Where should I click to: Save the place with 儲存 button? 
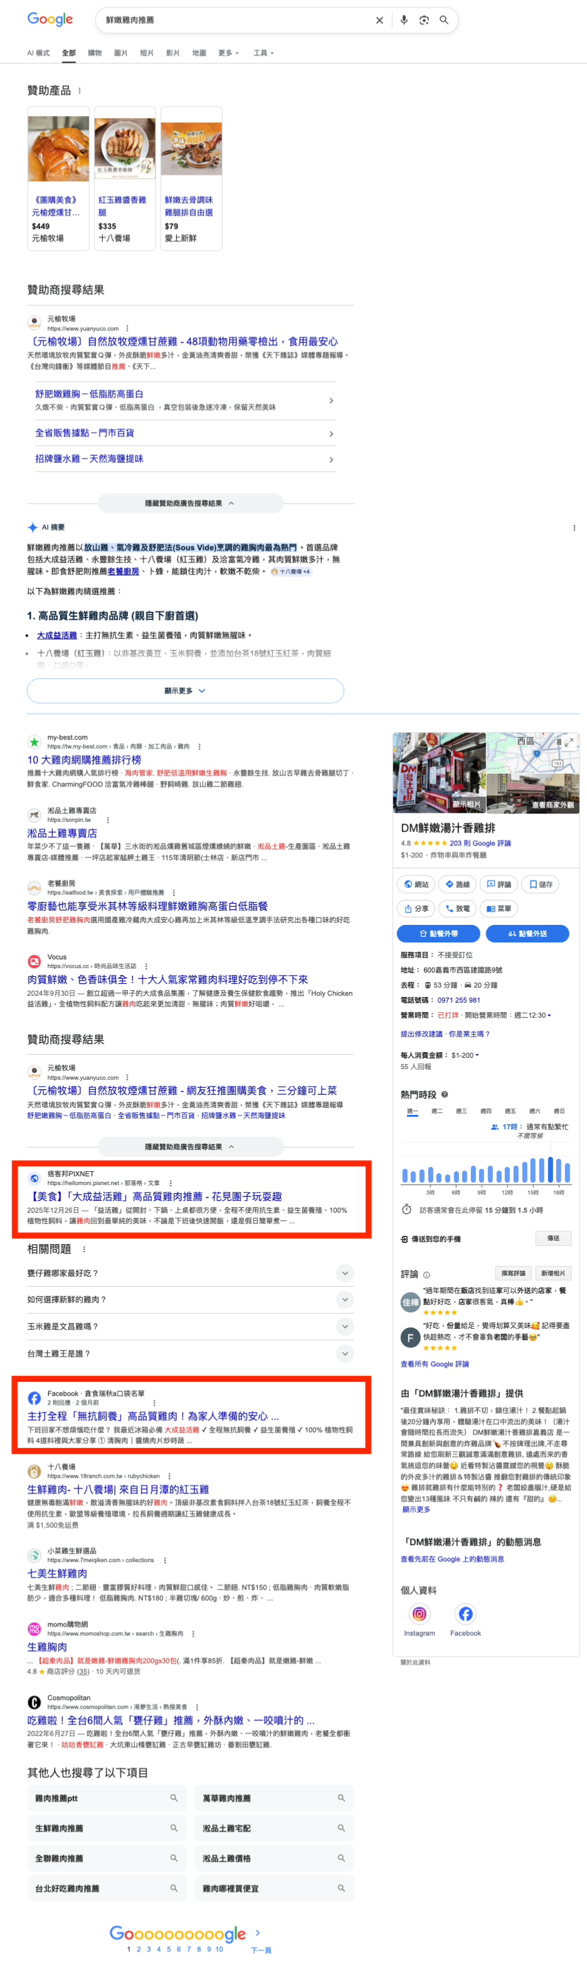tap(541, 884)
